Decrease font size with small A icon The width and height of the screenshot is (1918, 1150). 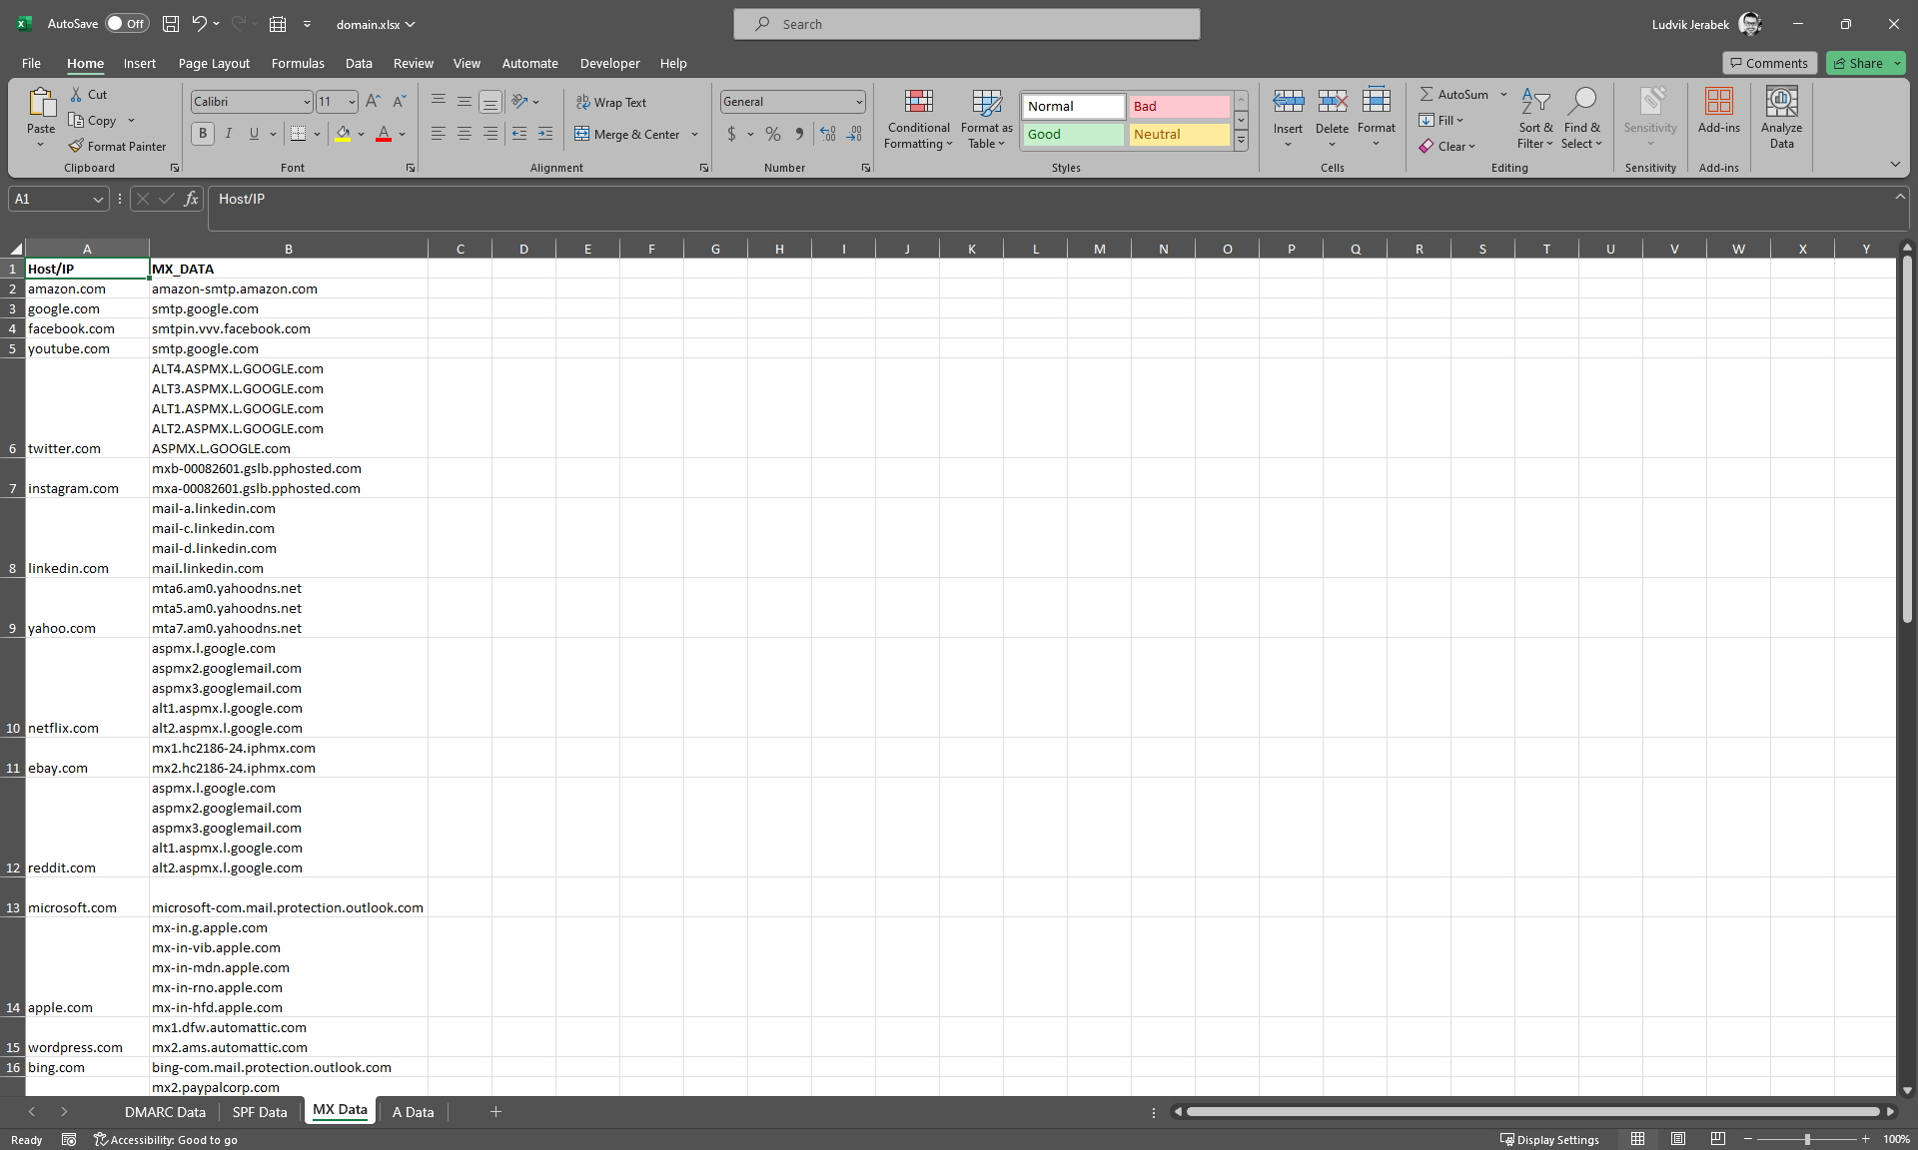point(399,101)
